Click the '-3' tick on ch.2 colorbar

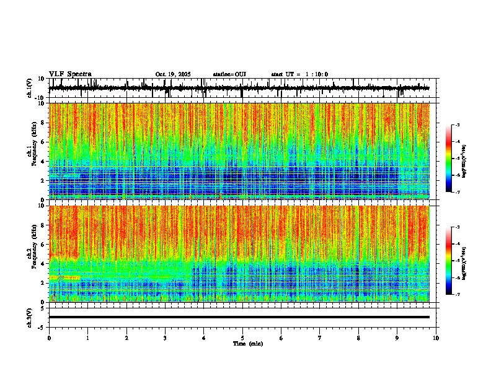click(x=458, y=227)
